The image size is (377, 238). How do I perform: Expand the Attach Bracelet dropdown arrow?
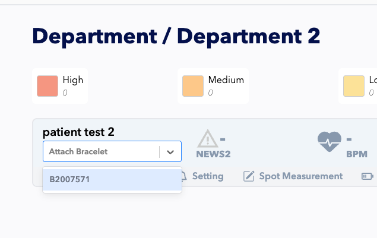(170, 152)
